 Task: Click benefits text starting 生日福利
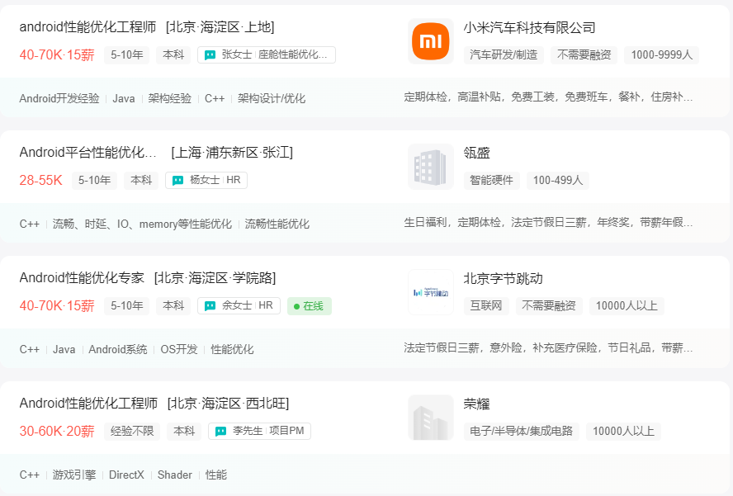tap(548, 222)
